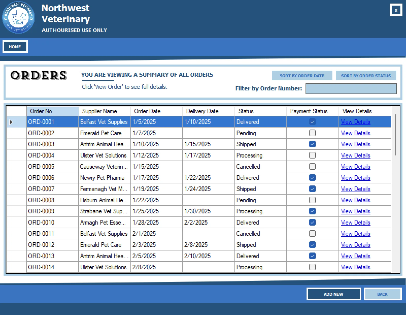
Task: Select the ORD-0013 order number cell
Action: [x=53, y=256]
